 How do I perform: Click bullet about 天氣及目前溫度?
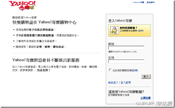(x=36, y=41)
